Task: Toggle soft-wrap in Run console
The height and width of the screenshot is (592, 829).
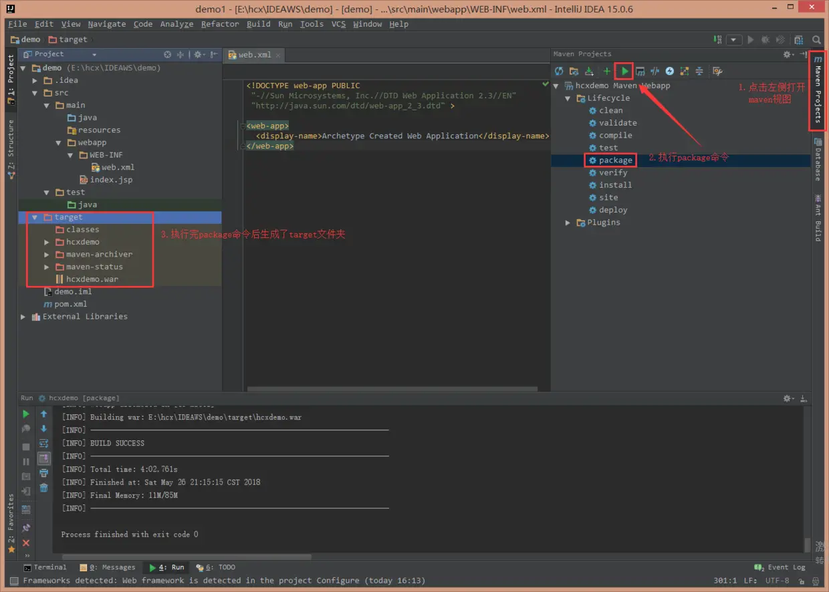Action: coord(44,444)
